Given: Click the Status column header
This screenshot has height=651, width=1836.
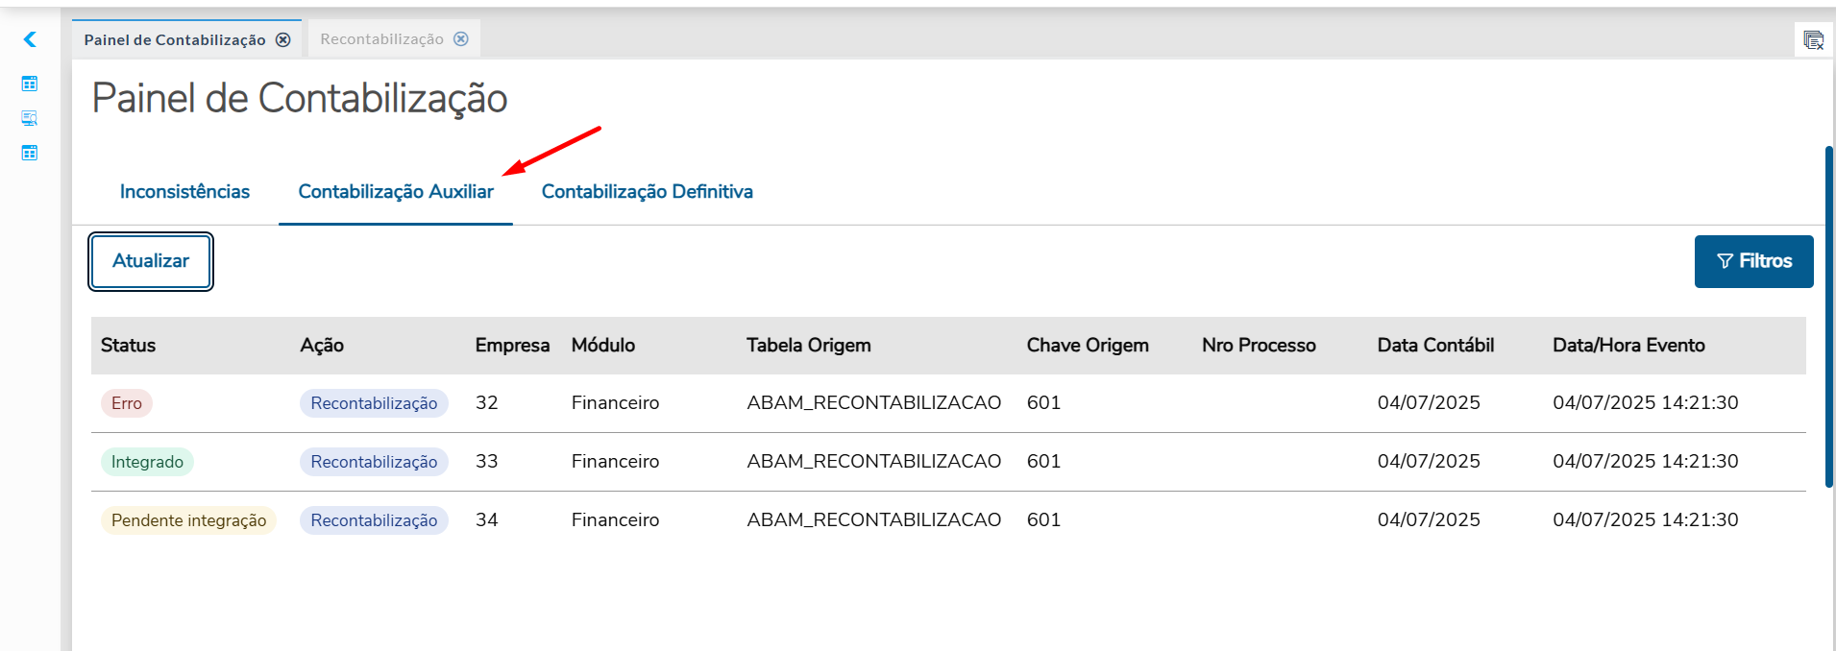Looking at the screenshot, I should (128, 346).
